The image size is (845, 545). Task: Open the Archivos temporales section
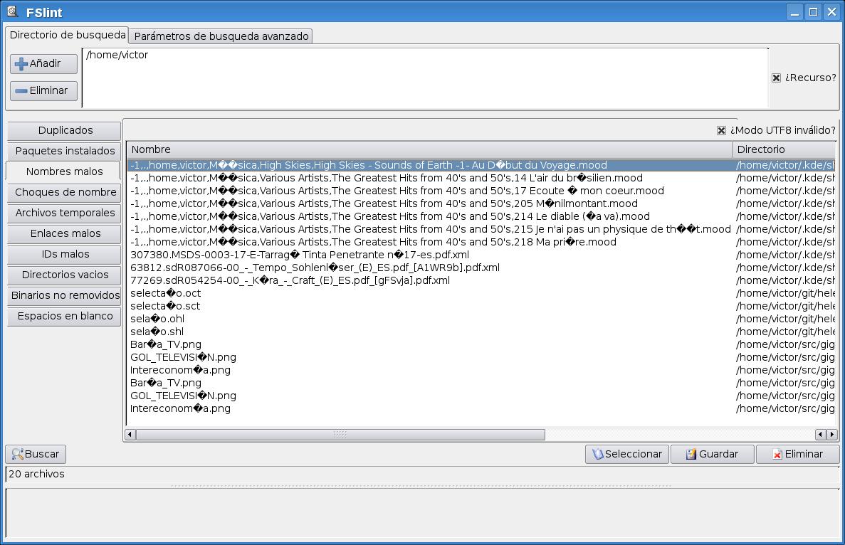tap(65, 213)
